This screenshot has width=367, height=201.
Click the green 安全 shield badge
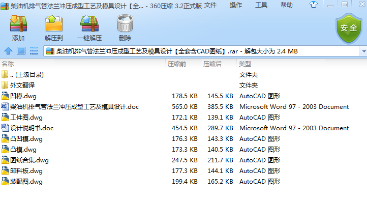[x=349, y=28]
